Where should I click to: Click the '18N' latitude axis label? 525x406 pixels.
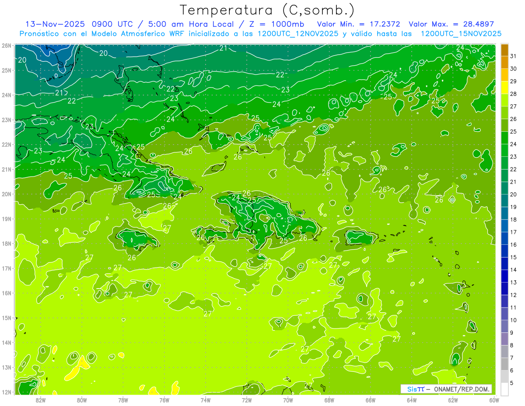click(7, 244)
